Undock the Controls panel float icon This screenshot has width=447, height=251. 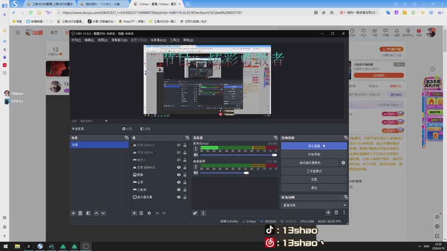point(345,138)
